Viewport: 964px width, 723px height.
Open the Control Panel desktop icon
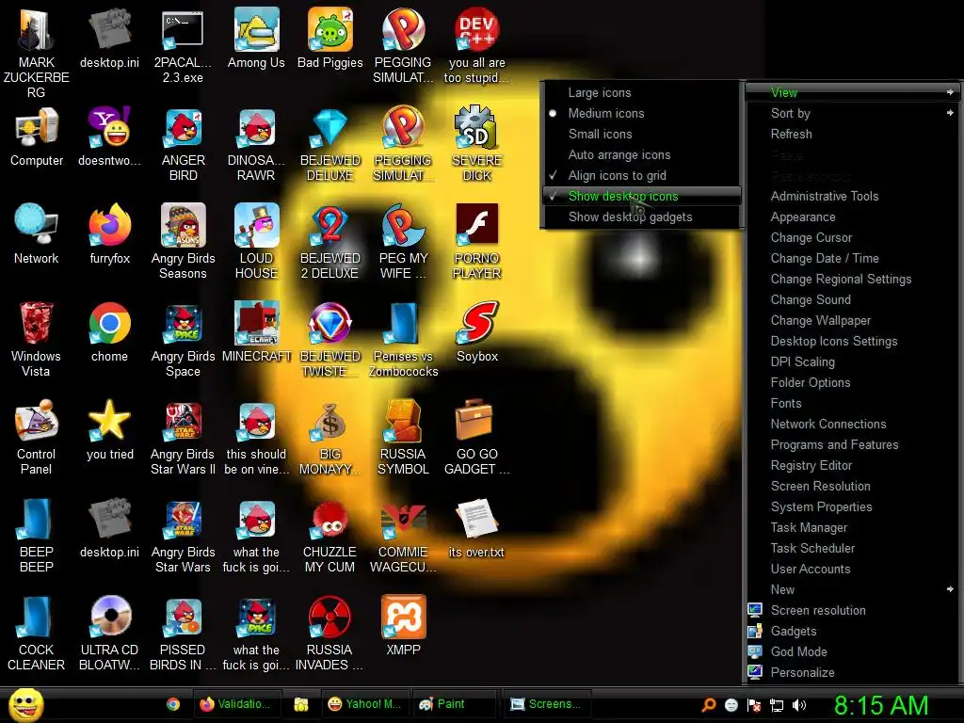point(37,437)
